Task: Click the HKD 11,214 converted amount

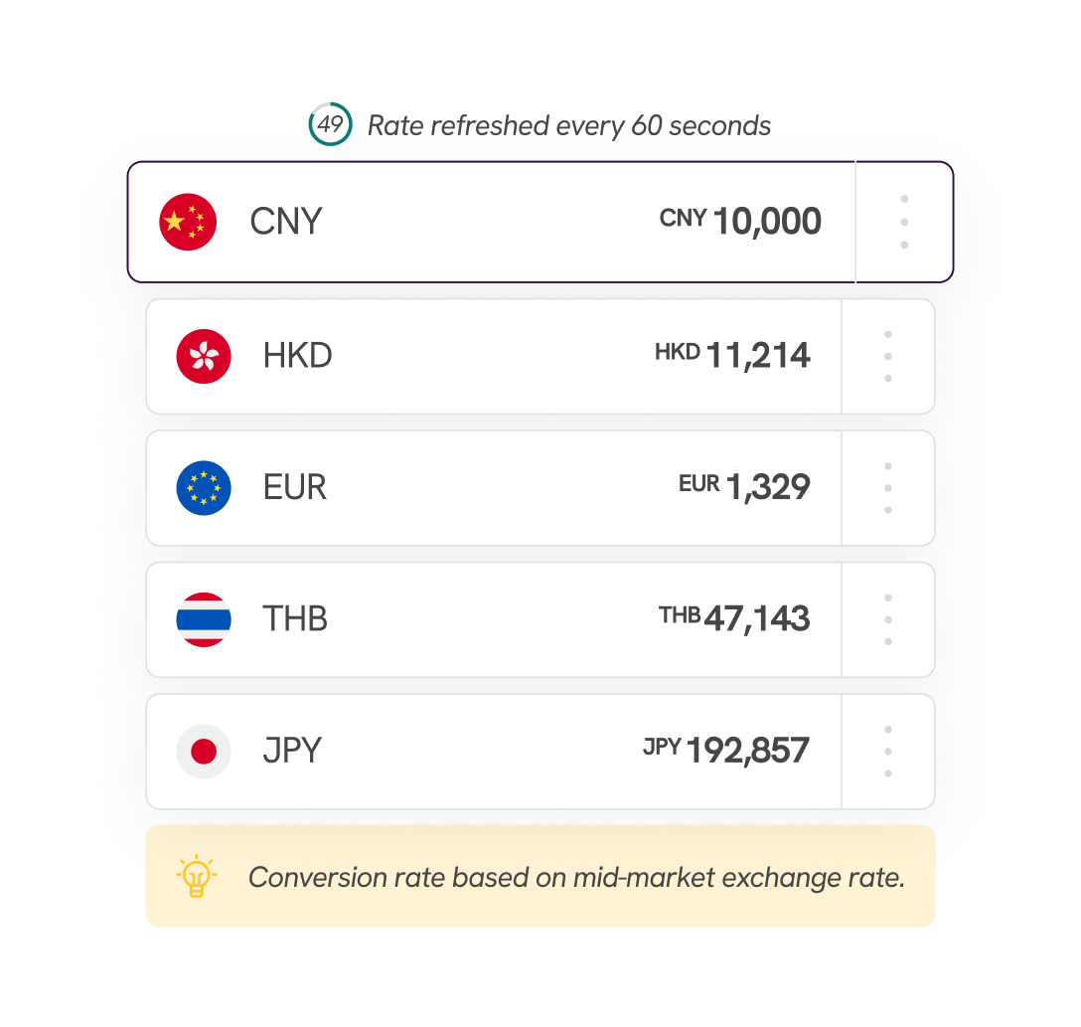Action: click(x=757, y=355)
